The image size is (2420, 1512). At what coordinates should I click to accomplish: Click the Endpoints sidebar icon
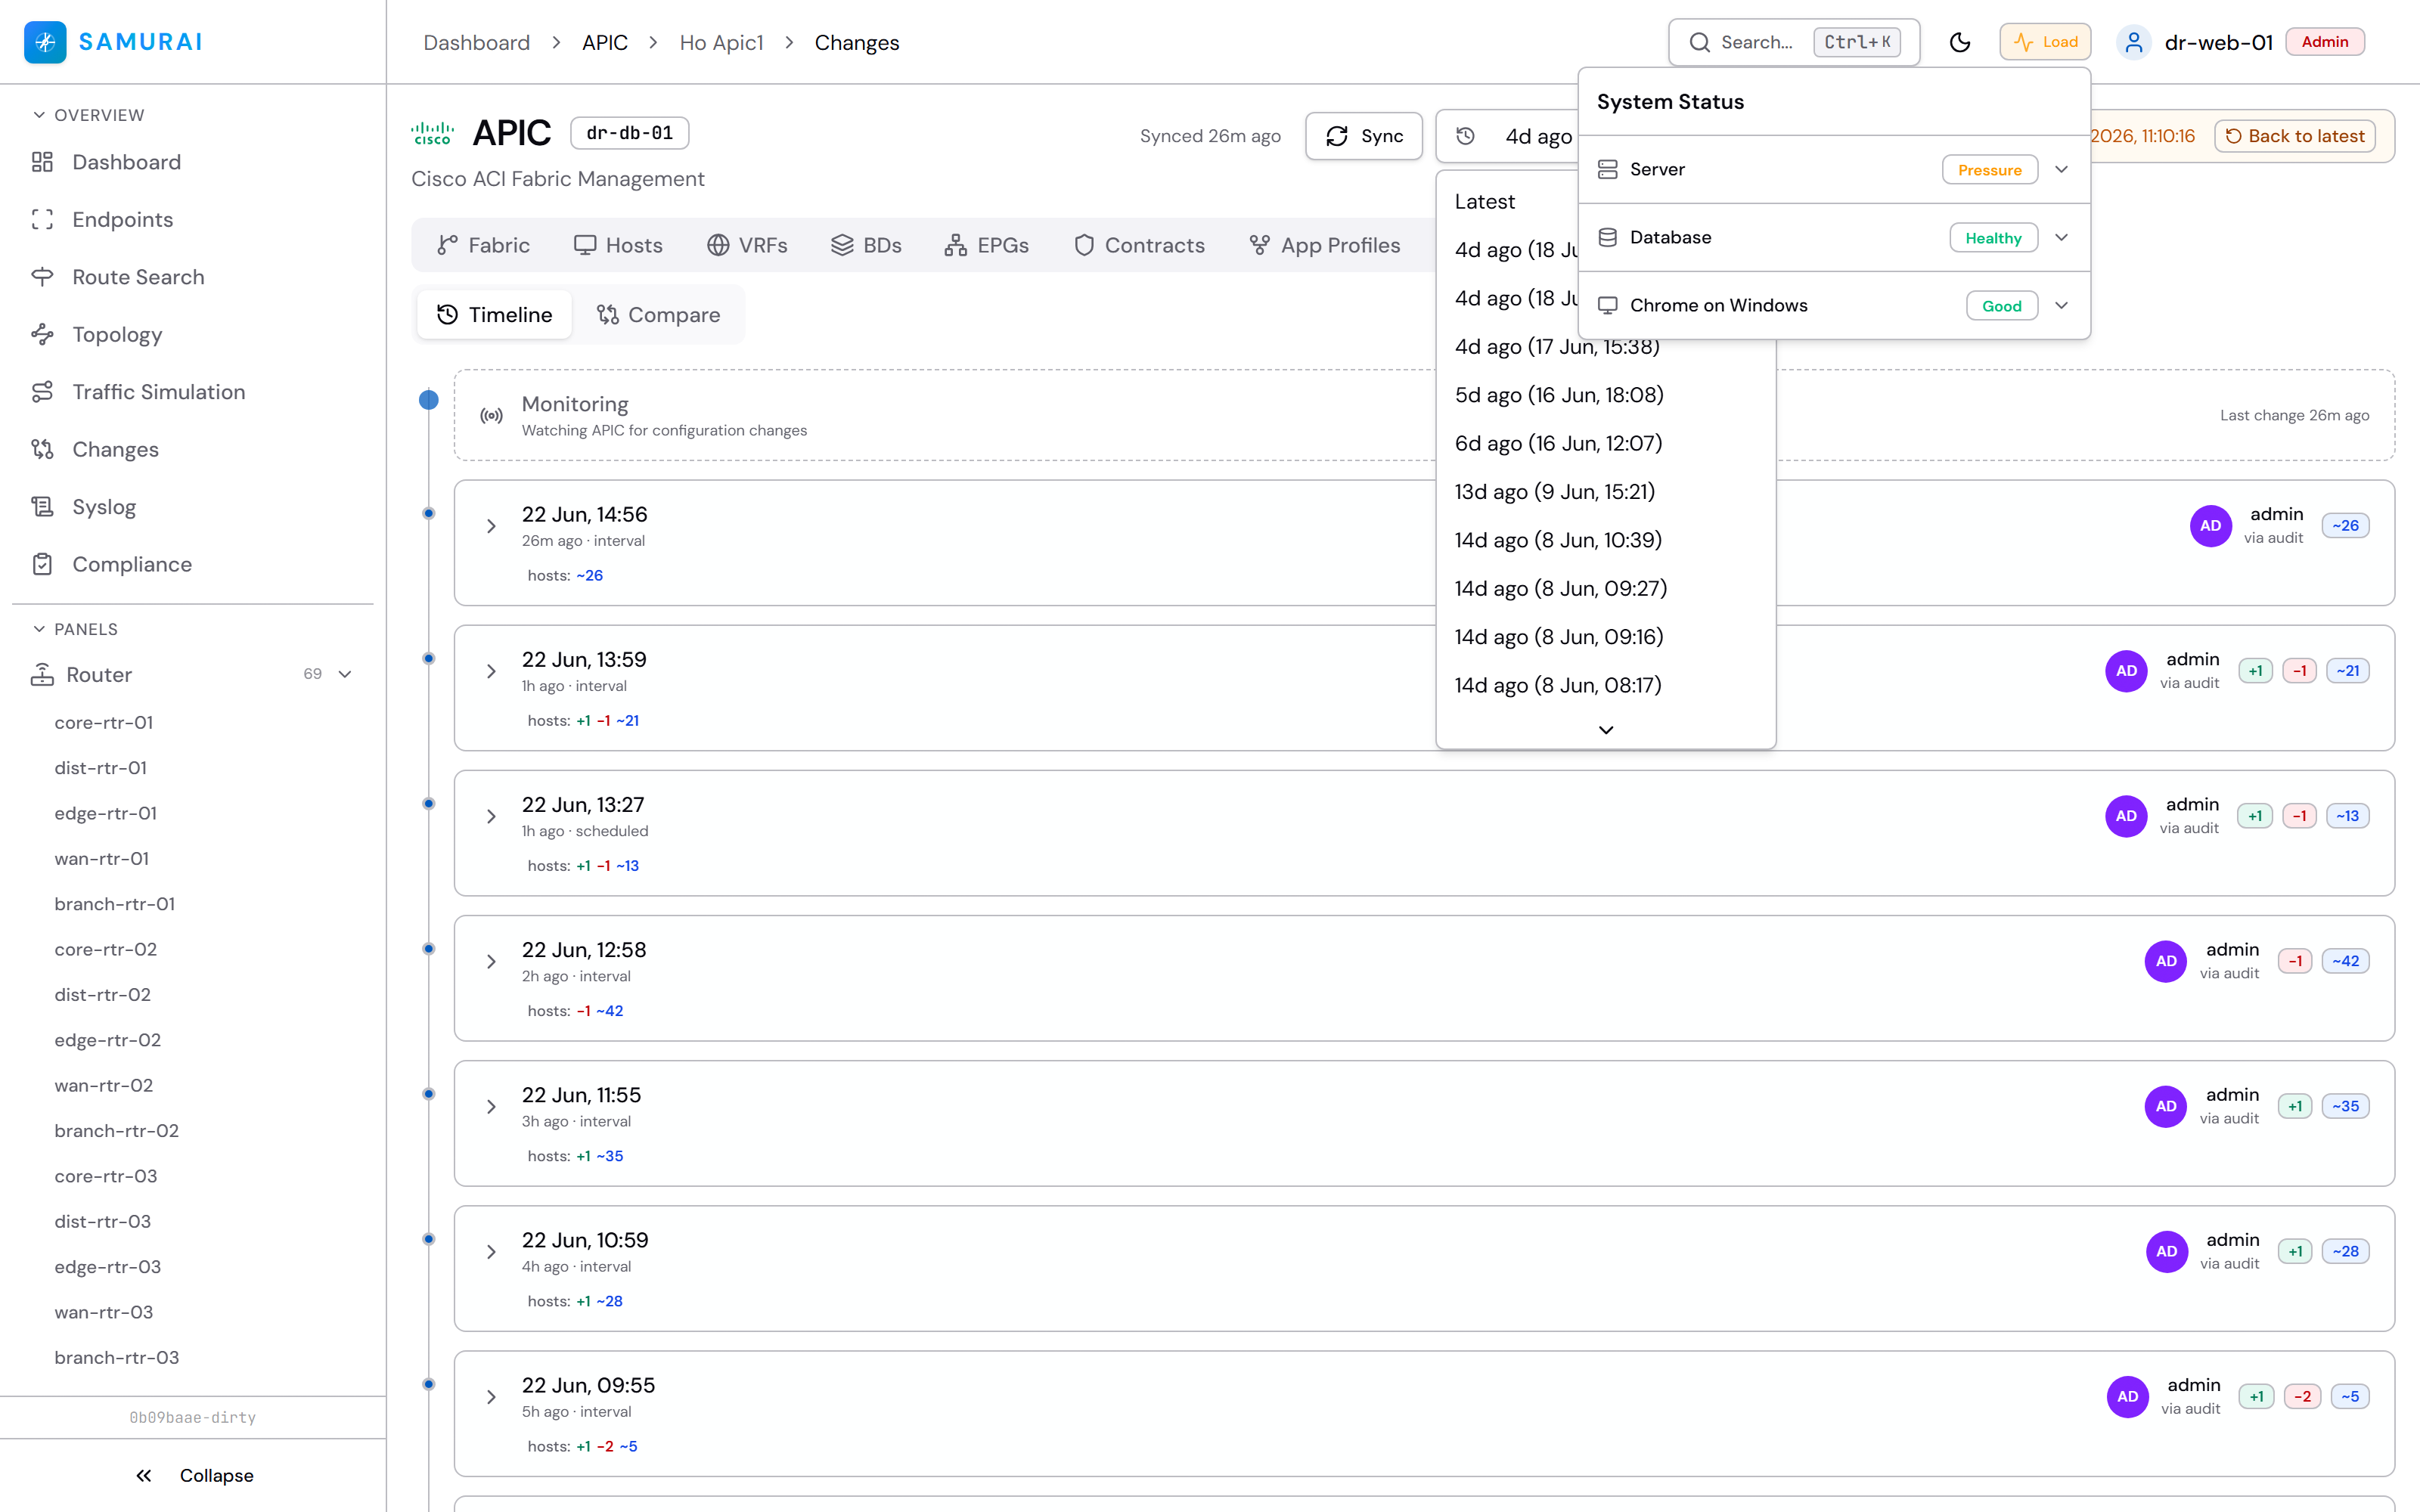click(42, 219)
